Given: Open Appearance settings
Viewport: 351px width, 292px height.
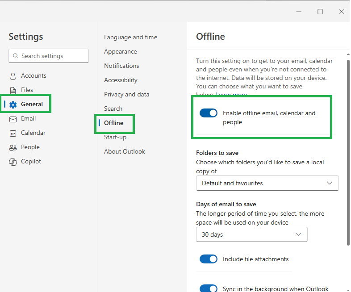Looking at the screenshot, I should click(121, 51).
